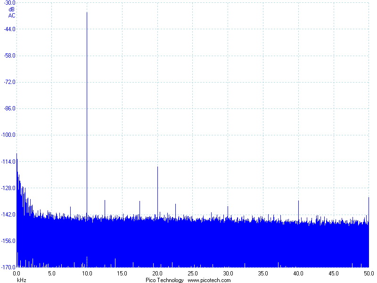377x283 pixels.
Task: Click the -58.0 axis label
Action: 9,56
